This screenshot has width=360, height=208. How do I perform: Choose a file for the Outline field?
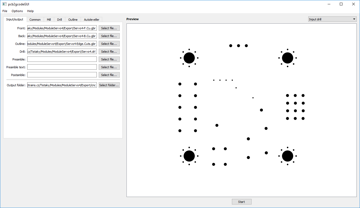tap(109, 44)
